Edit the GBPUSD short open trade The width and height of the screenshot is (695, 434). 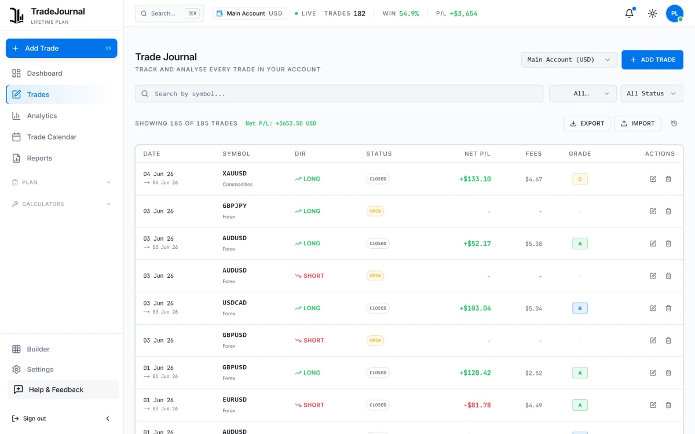(x=653, y=340)
